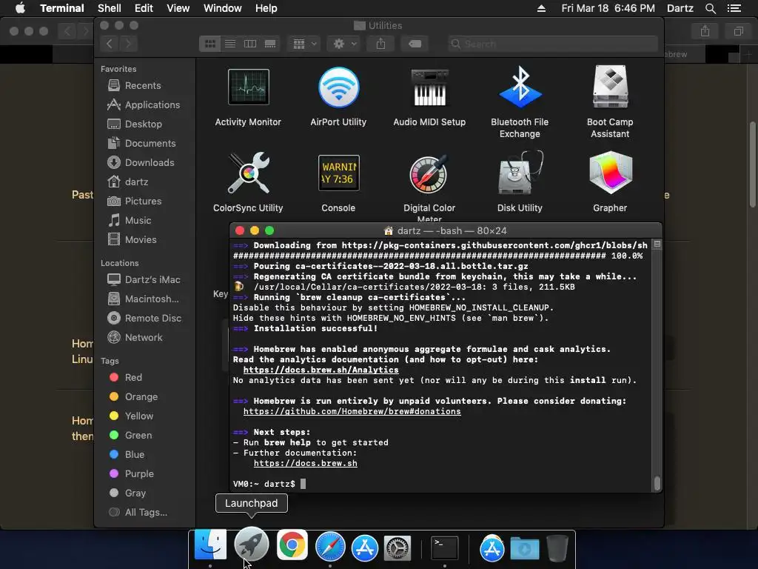Open the Window menu
The width and height of the screenshot is (758, 569).
[222, 8]
